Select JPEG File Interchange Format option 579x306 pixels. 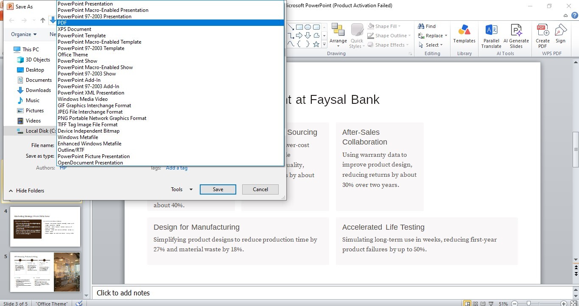(x=171, y=112)
